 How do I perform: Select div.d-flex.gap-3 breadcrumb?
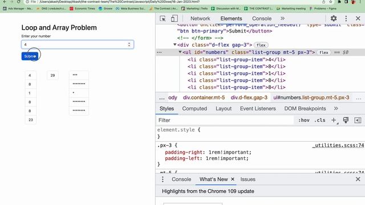(x=249, y=97)
